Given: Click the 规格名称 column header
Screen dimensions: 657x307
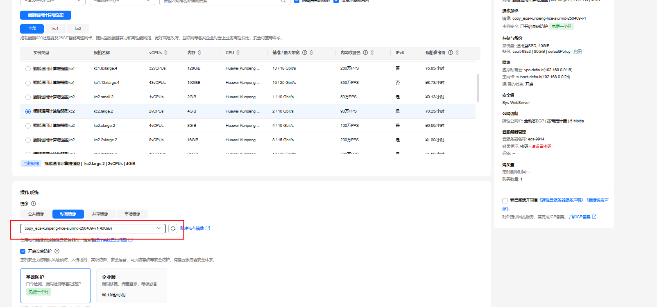Looking at the screenshot, I should point(102,53).
